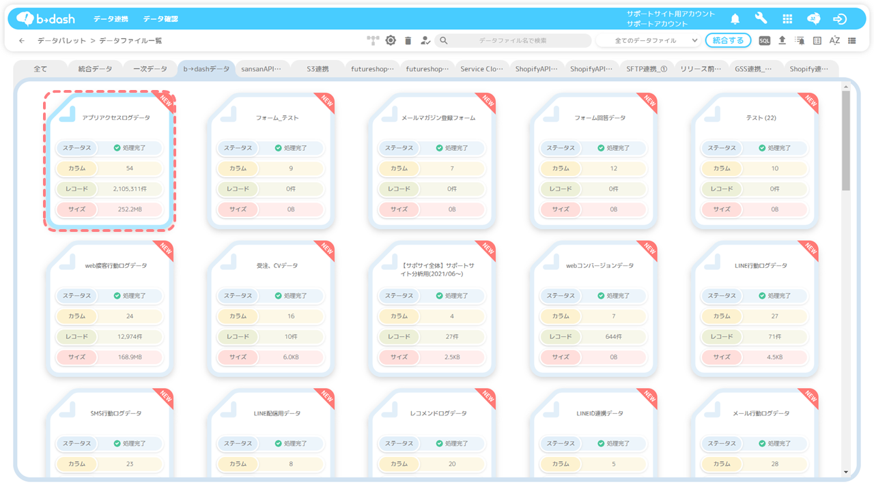Click the 統合する button

(729, 41)
